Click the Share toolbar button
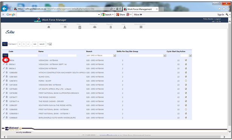The width and height of the screenshot is (232, 140). [x=121, y=14]
